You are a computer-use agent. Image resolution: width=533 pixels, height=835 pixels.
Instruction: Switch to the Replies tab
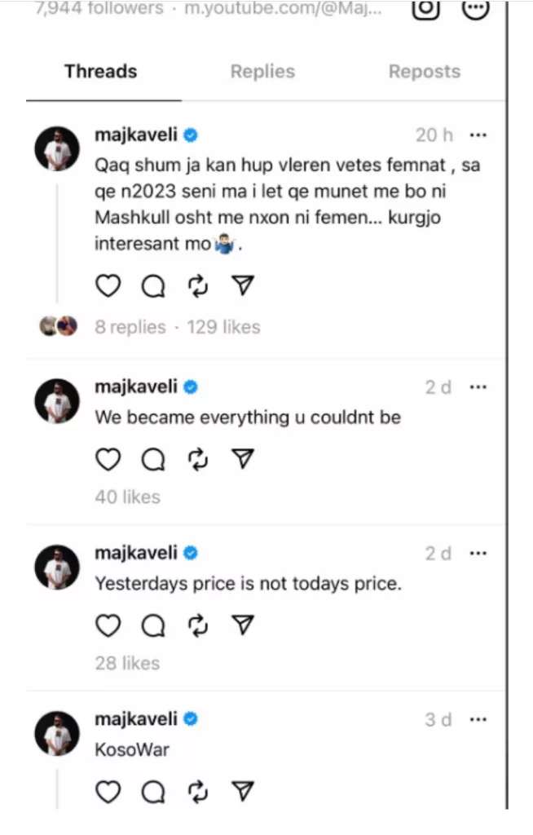coord(262,72)
